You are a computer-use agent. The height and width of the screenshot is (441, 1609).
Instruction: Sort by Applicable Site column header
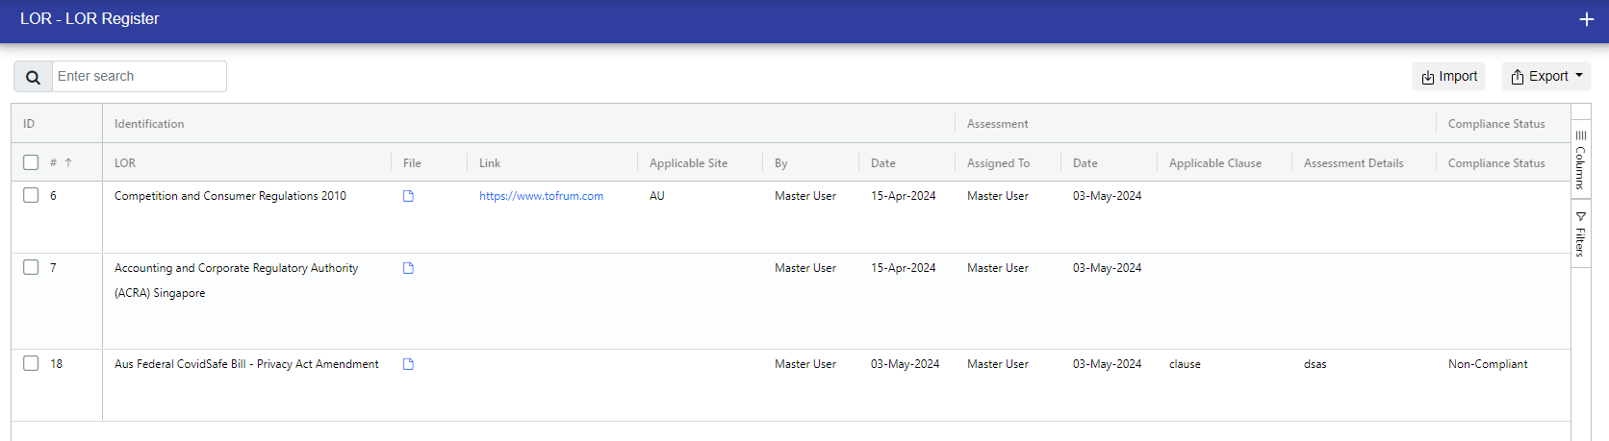click(x=688, y=163)
